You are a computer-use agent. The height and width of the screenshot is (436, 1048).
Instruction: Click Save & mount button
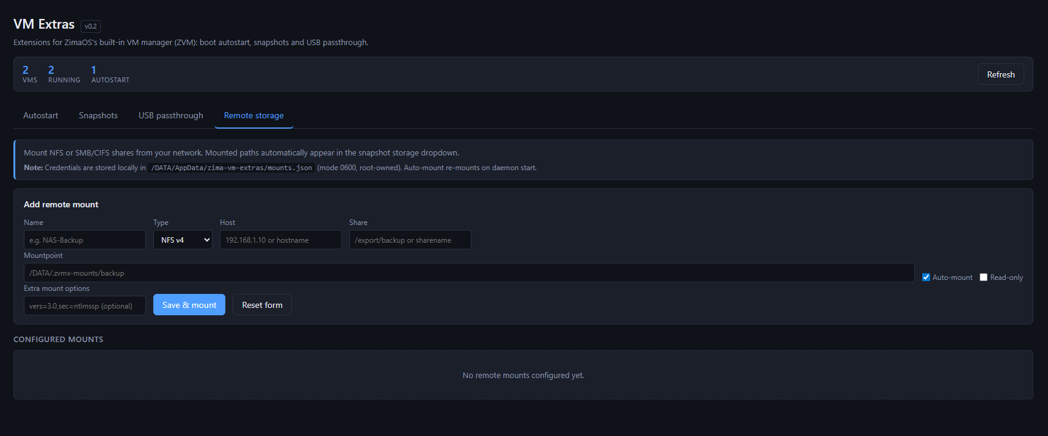[189, 305]
